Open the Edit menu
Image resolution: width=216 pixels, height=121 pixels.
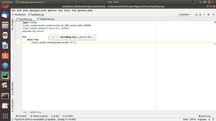pyautogui.click(x=19, y=10)
